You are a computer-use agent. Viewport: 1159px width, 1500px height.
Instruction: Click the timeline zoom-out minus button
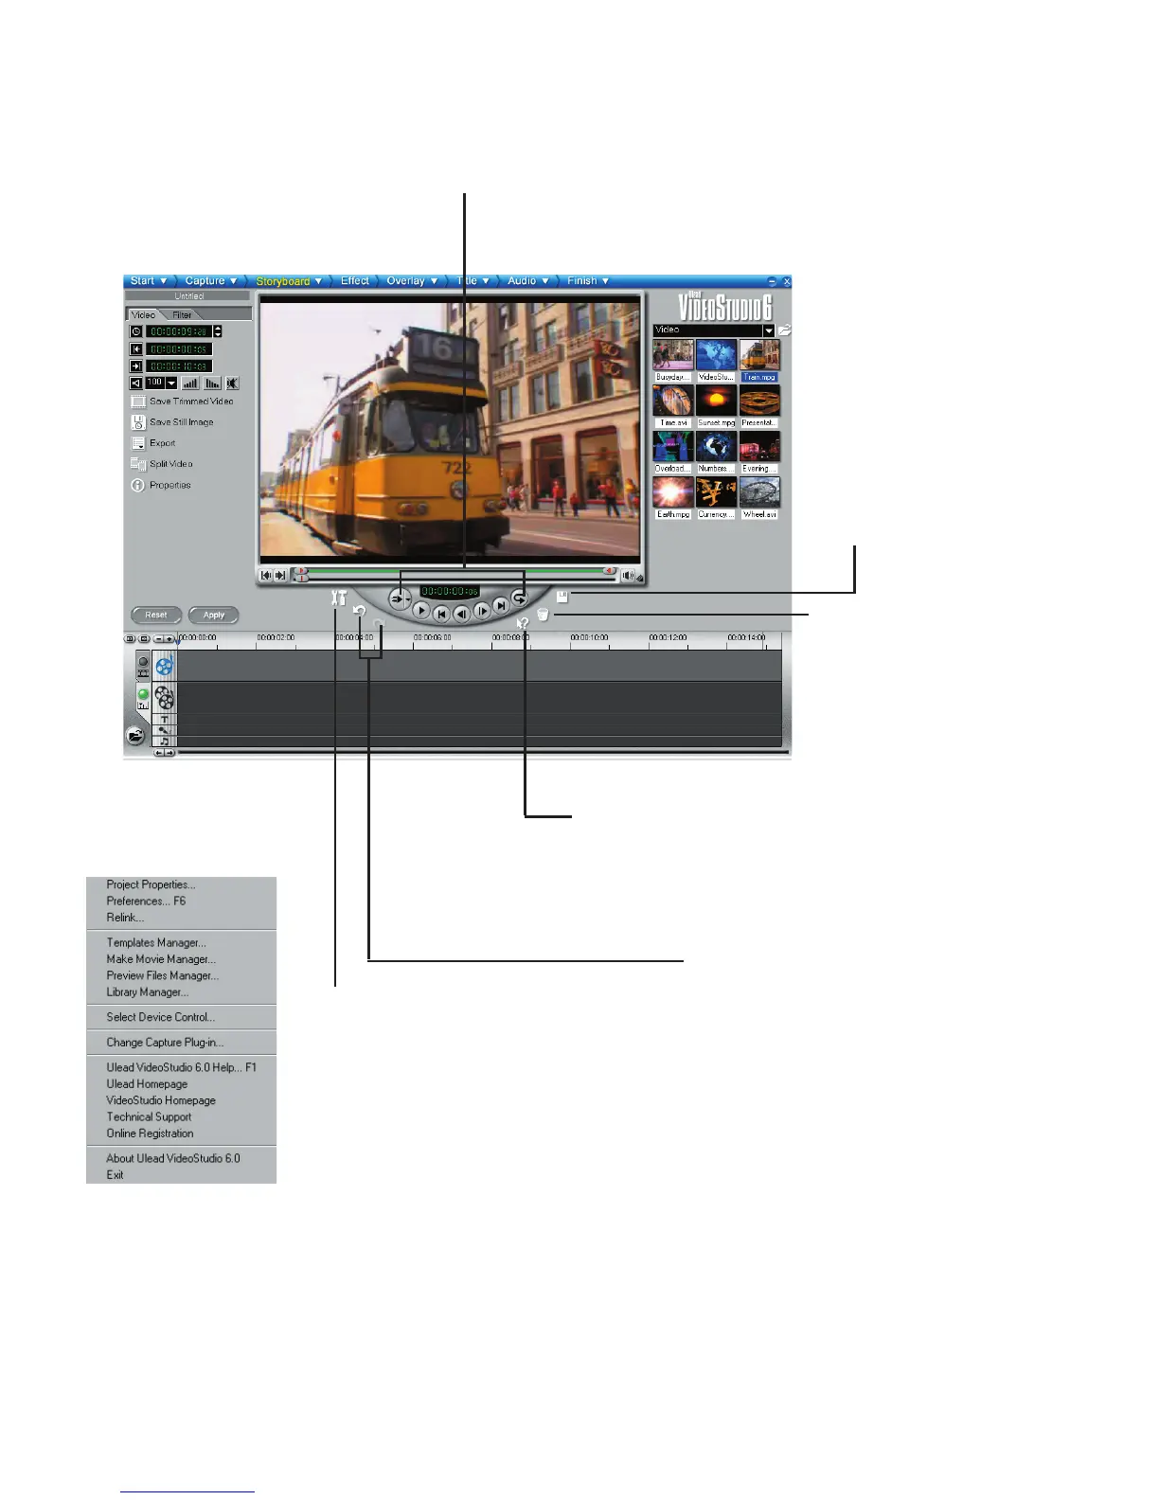159,639
